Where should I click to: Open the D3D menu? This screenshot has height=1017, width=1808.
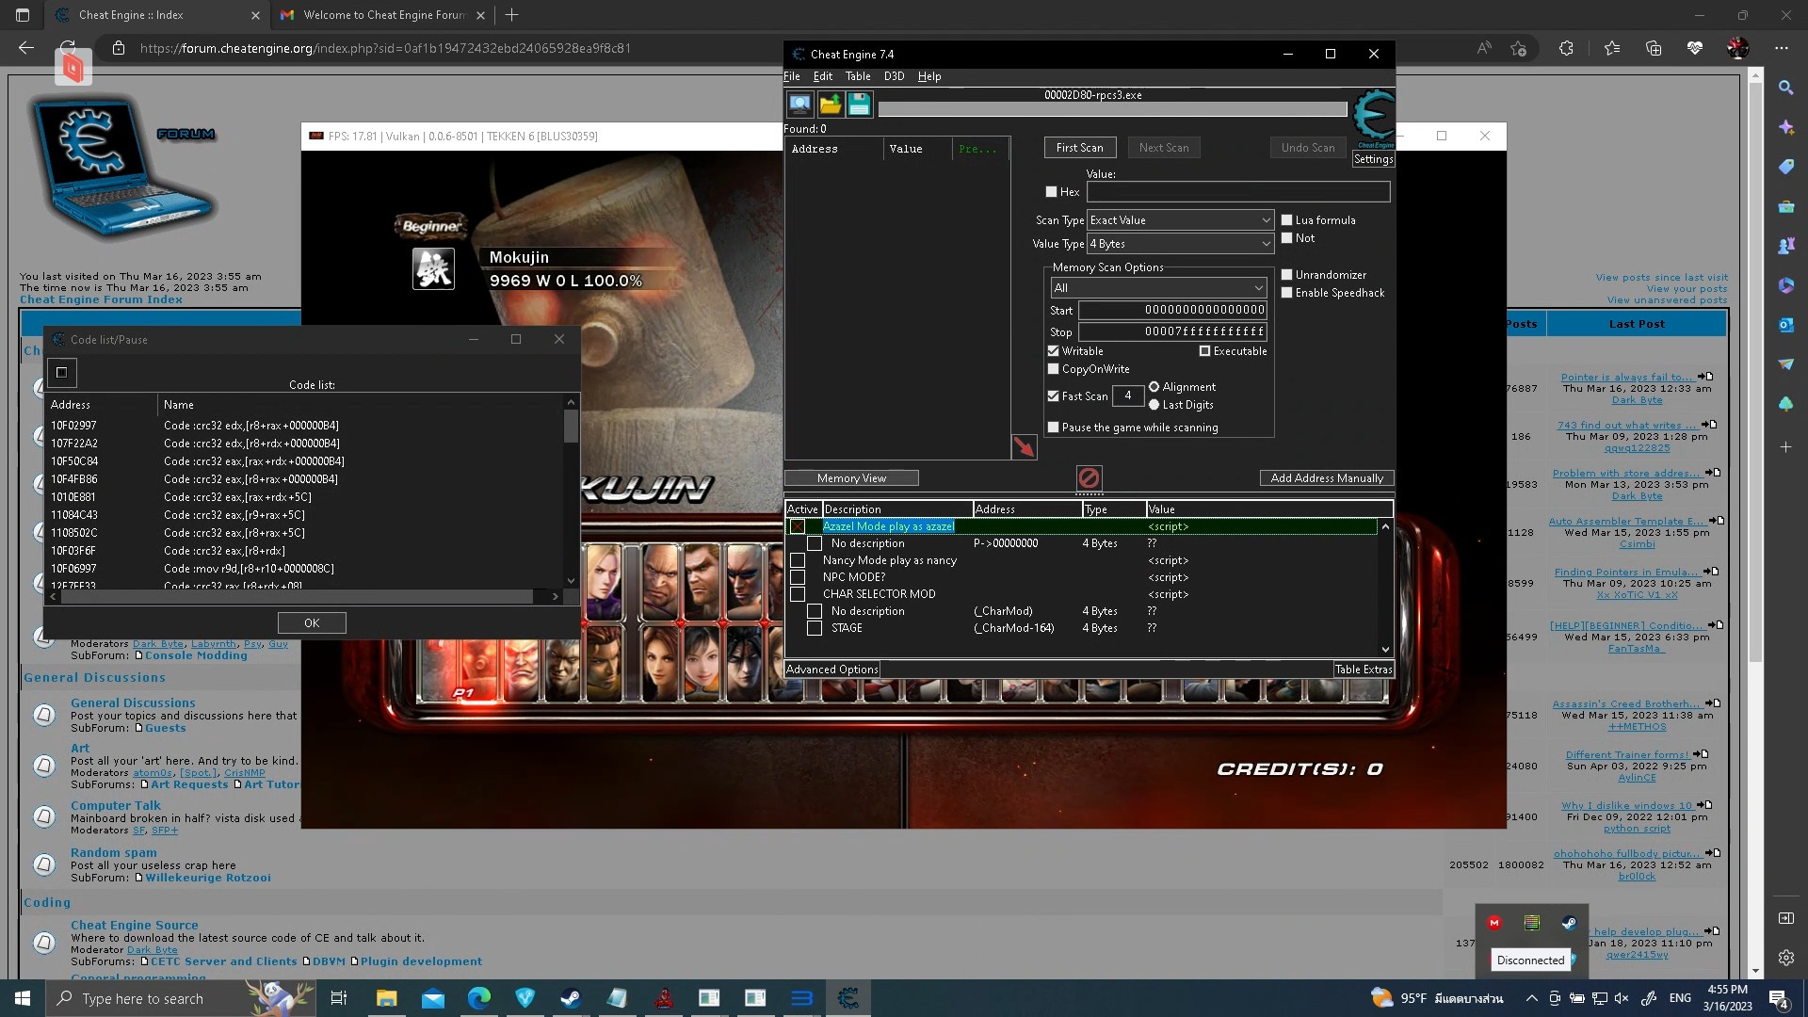coord(894,76)
